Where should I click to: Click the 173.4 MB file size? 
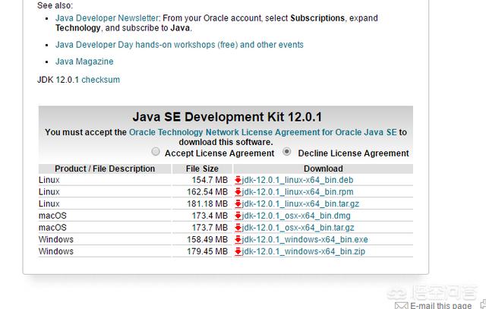210,216
